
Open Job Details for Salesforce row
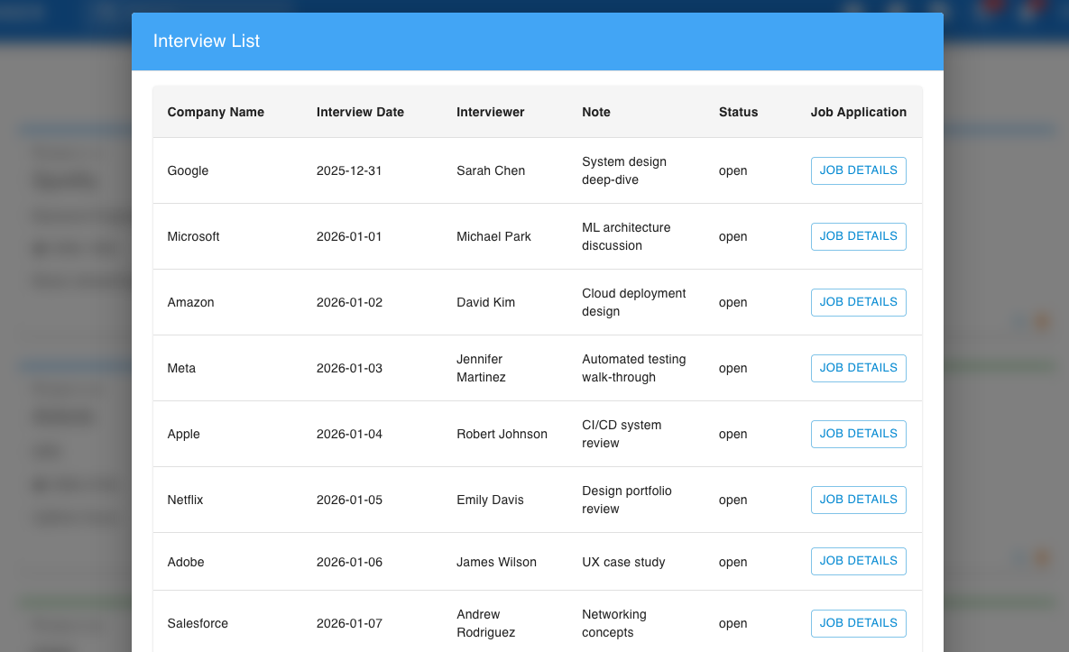(x=858, y=623)
